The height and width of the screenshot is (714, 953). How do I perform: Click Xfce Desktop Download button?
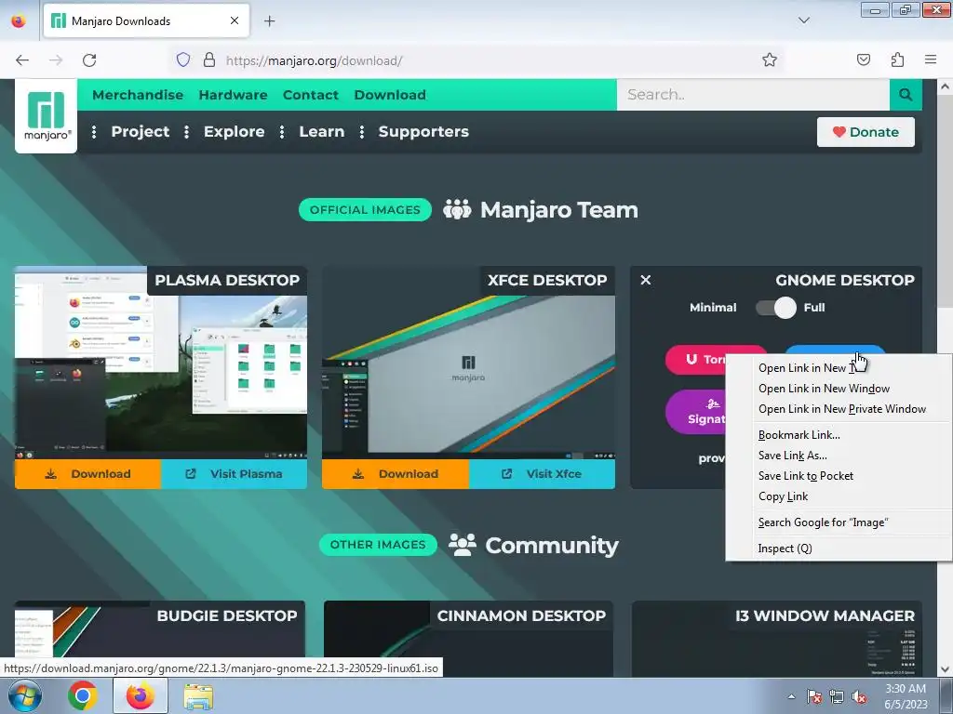tap(396, 474)
